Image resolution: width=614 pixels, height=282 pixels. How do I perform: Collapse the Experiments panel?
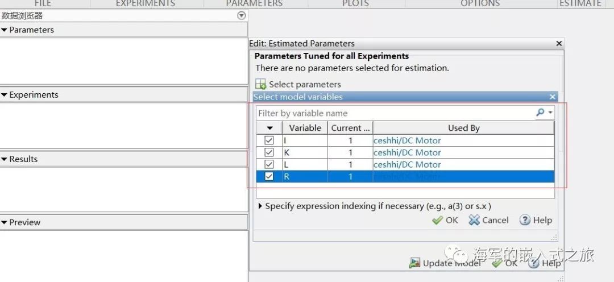(x=5, y=95)
